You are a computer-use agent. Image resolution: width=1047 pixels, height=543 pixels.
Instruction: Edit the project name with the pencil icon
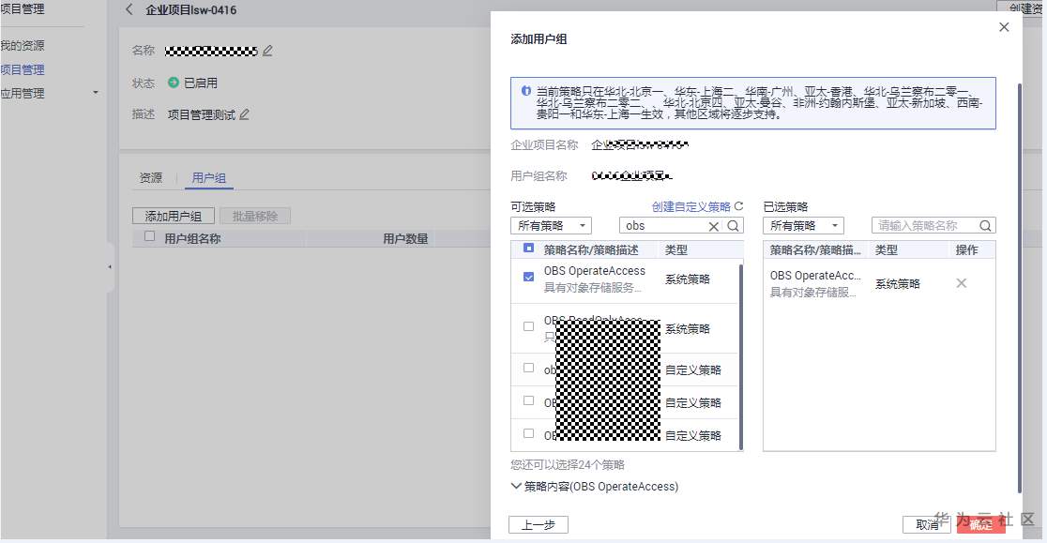point(267,51)
